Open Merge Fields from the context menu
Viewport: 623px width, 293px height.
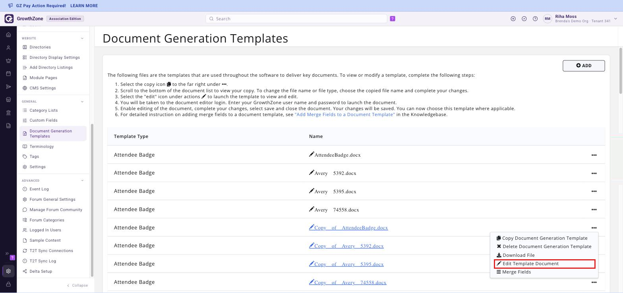(514, 272)
